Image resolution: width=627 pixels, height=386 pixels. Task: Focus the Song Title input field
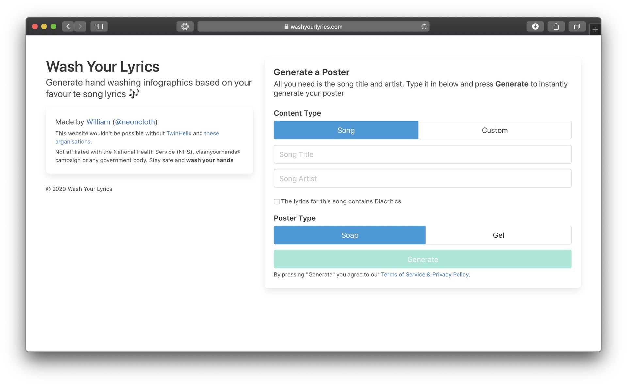pyautogui.click(x=422, y=154)
